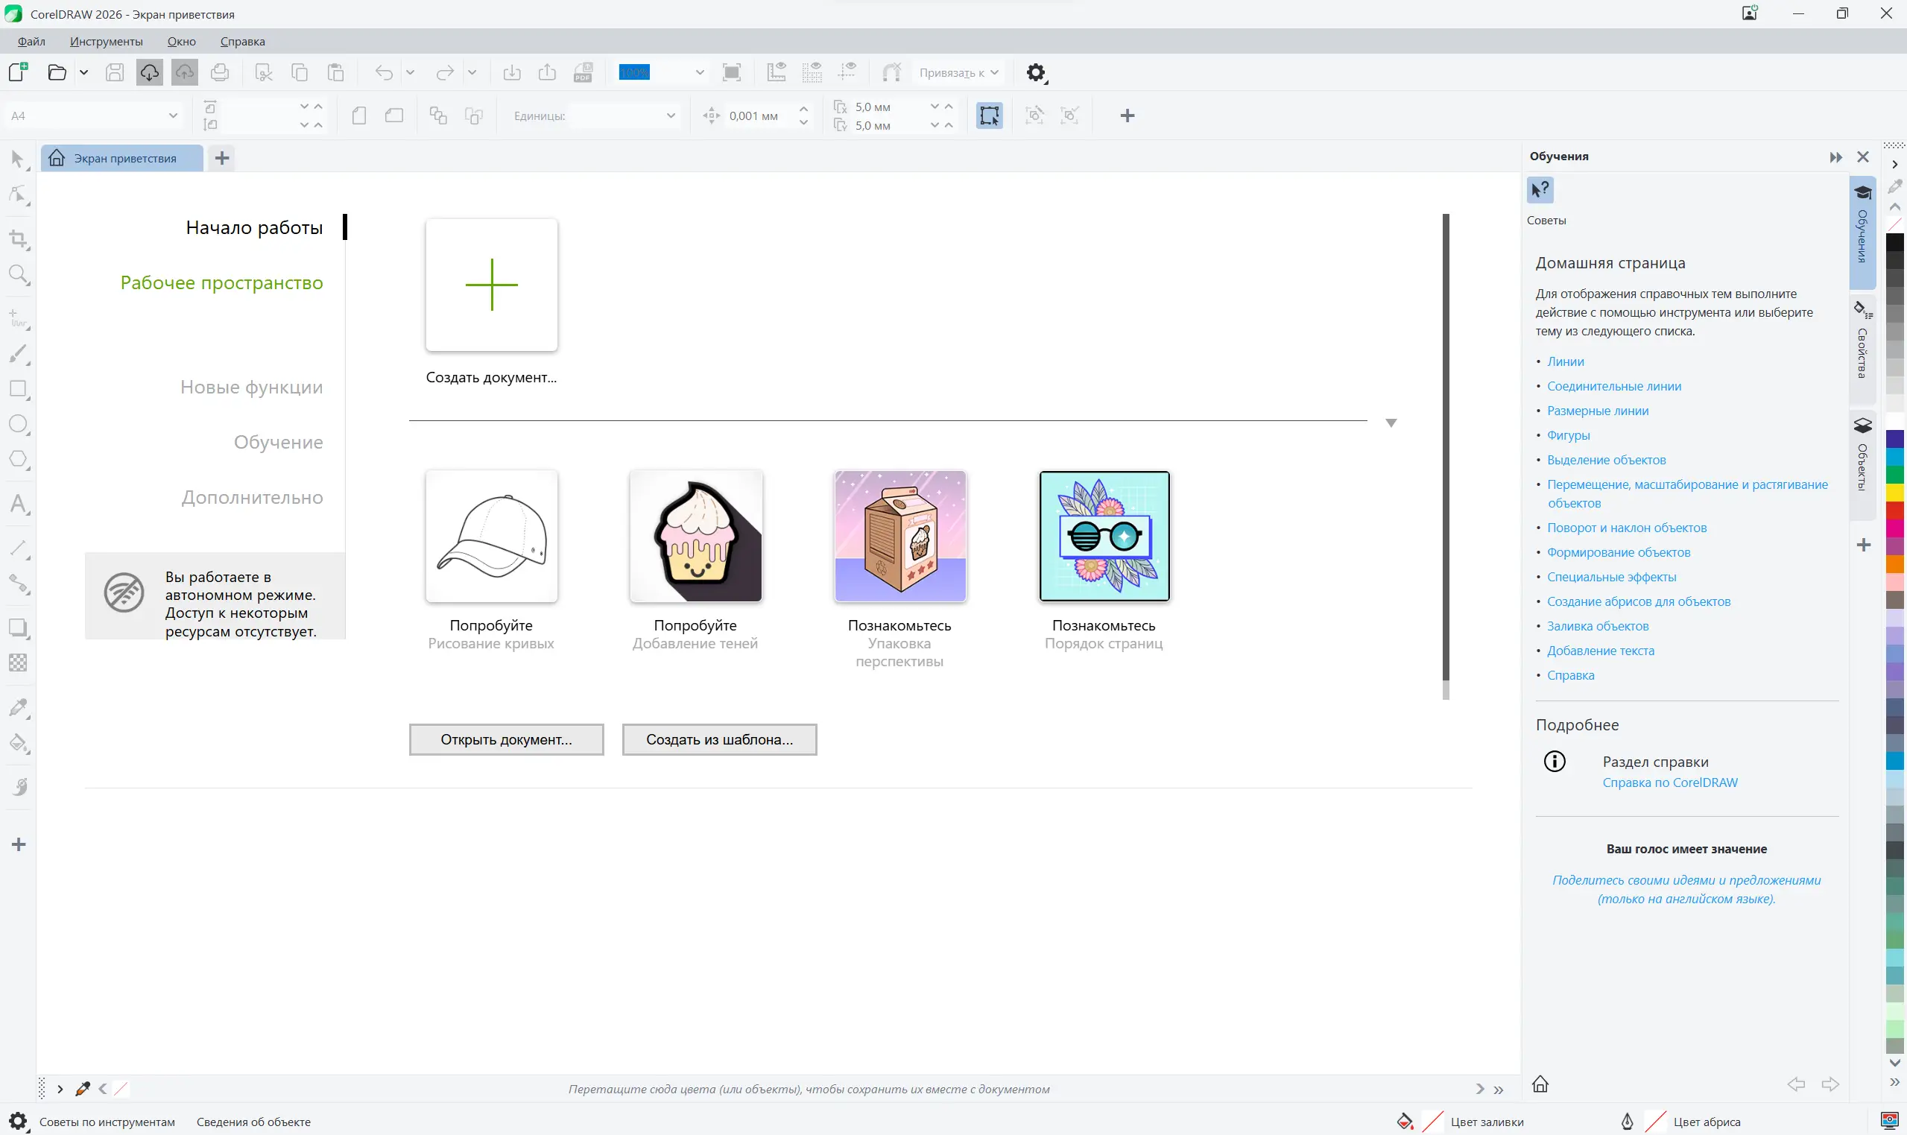This screenshot has width=1907, height=1135.
Task: Click the Import arrow icon
Action: (511, 72)
